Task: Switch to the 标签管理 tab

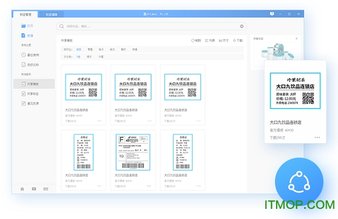Action: 25,15
